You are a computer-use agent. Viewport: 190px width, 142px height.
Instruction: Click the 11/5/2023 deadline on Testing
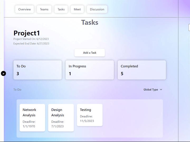click(x=87, y=121)
